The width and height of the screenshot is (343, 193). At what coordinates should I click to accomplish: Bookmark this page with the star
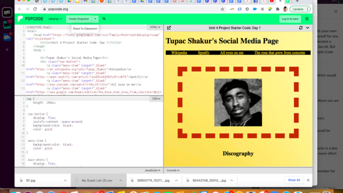(222, 9)
